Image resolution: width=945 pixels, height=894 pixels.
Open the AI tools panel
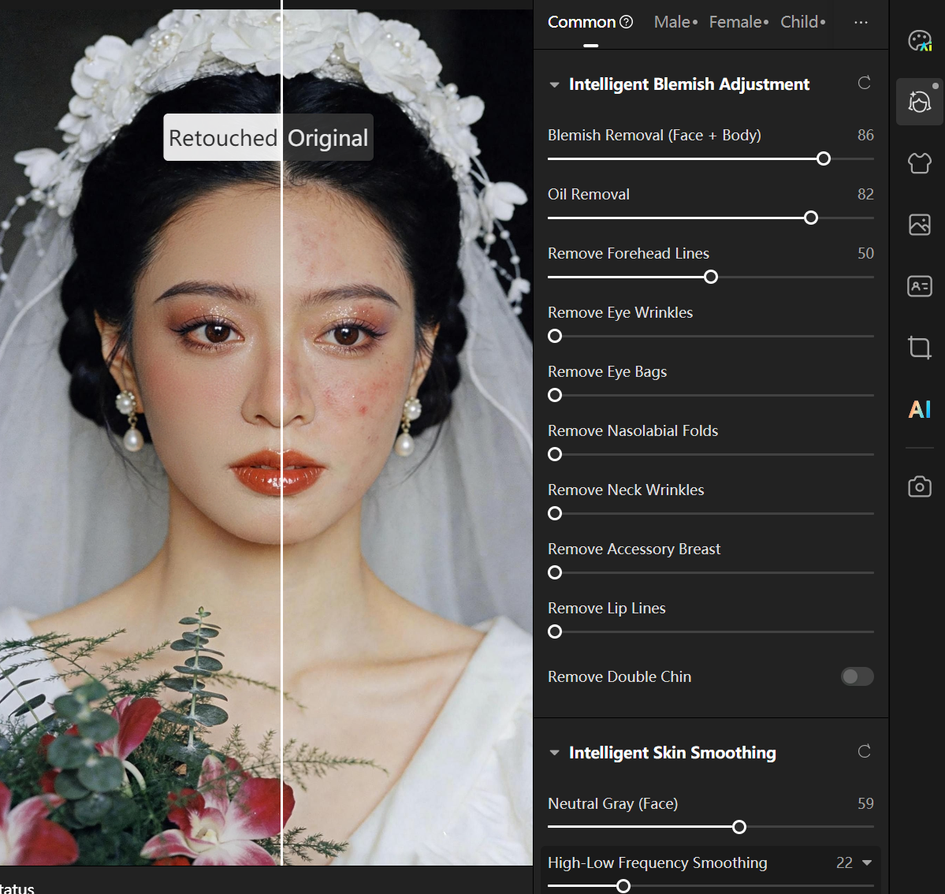pyautogui.click(x=919, y=409)
